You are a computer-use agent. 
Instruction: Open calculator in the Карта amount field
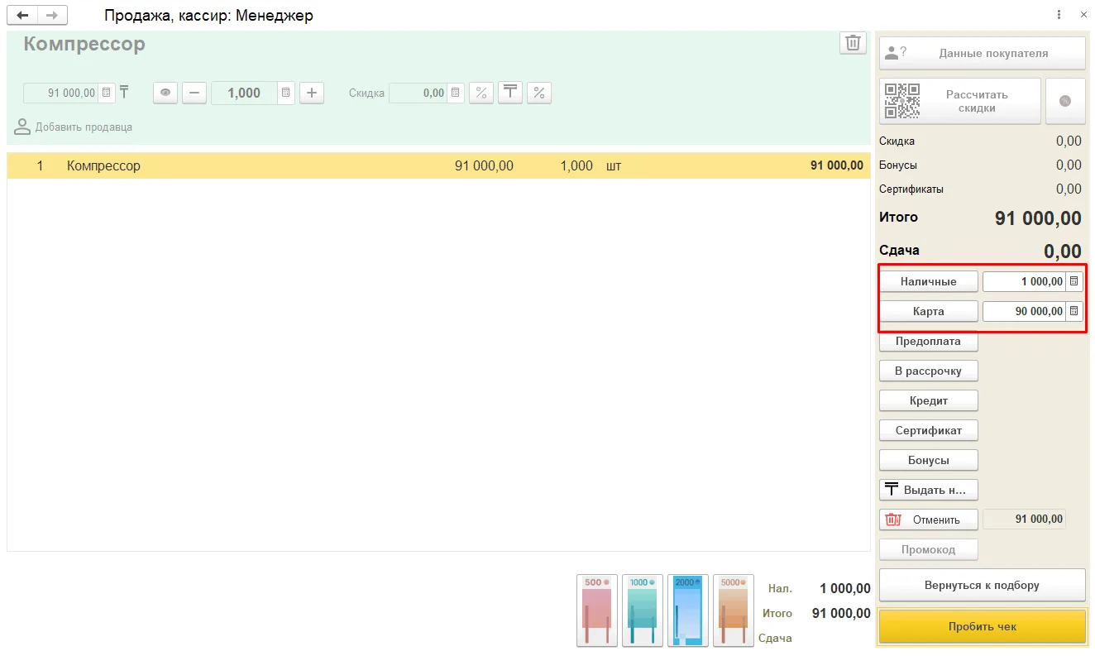click(1073, 311)
